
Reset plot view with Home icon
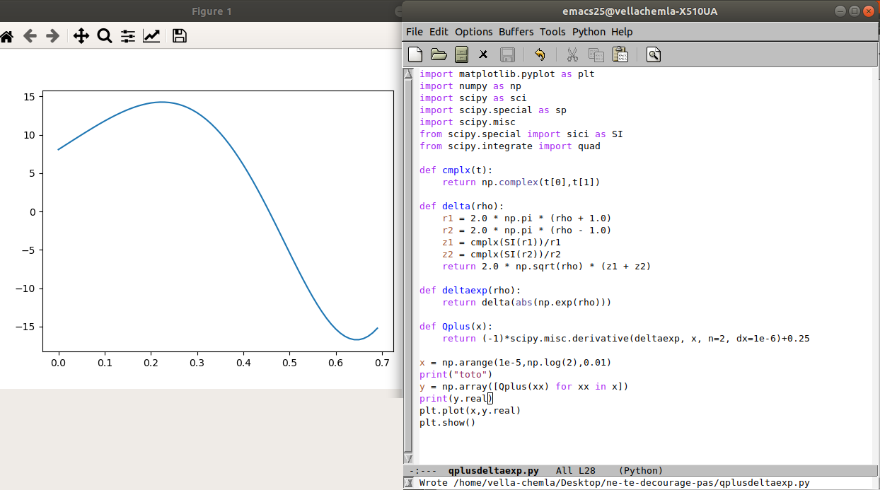[6, 36]
